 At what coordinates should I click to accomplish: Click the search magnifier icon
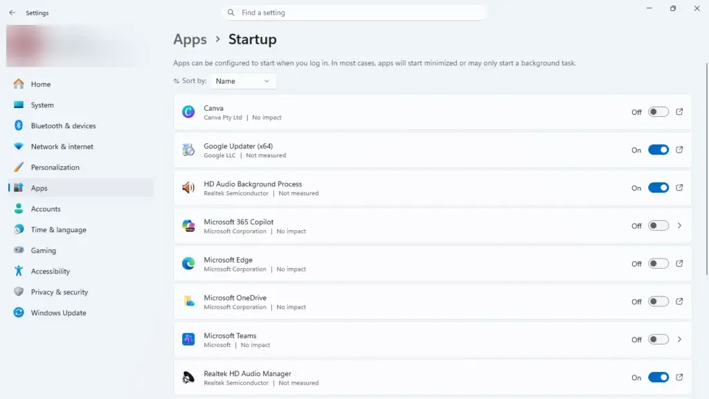[231, 12]
